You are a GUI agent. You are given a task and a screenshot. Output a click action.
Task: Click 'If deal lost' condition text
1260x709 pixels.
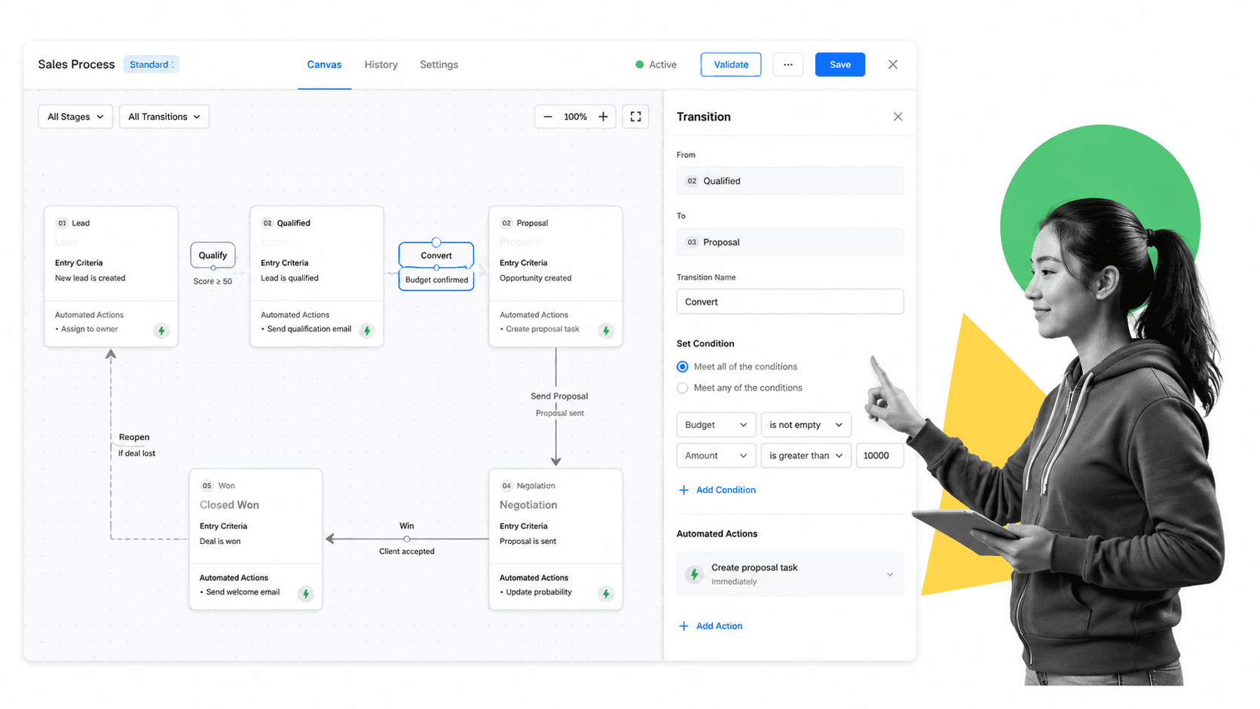136,454
